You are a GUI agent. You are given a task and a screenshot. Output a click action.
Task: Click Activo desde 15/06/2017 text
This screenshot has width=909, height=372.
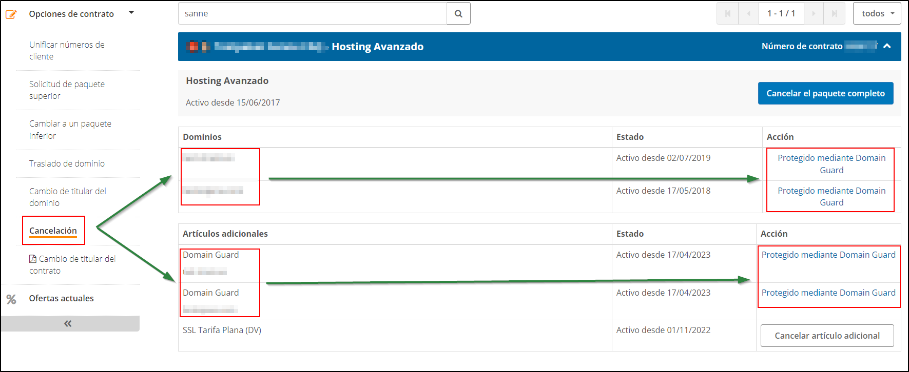tap(233, 102)
